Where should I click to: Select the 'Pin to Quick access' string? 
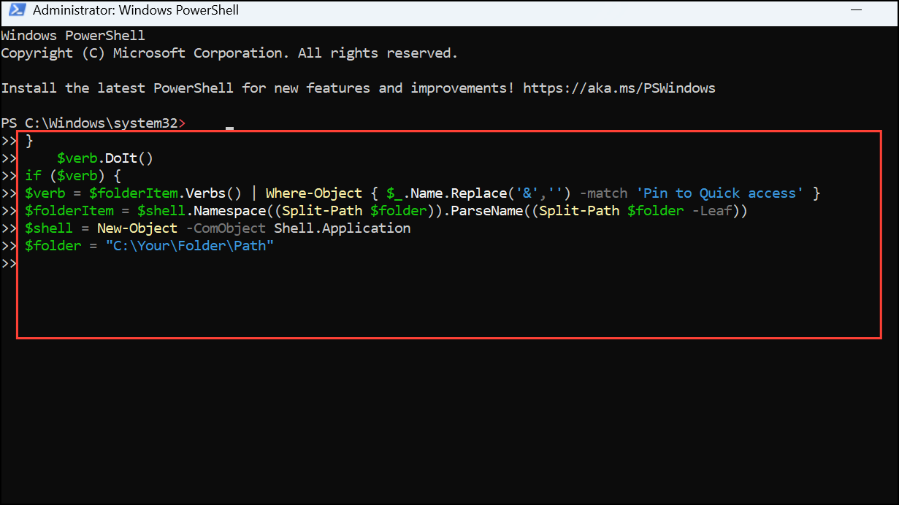click(x=720, y=193)
